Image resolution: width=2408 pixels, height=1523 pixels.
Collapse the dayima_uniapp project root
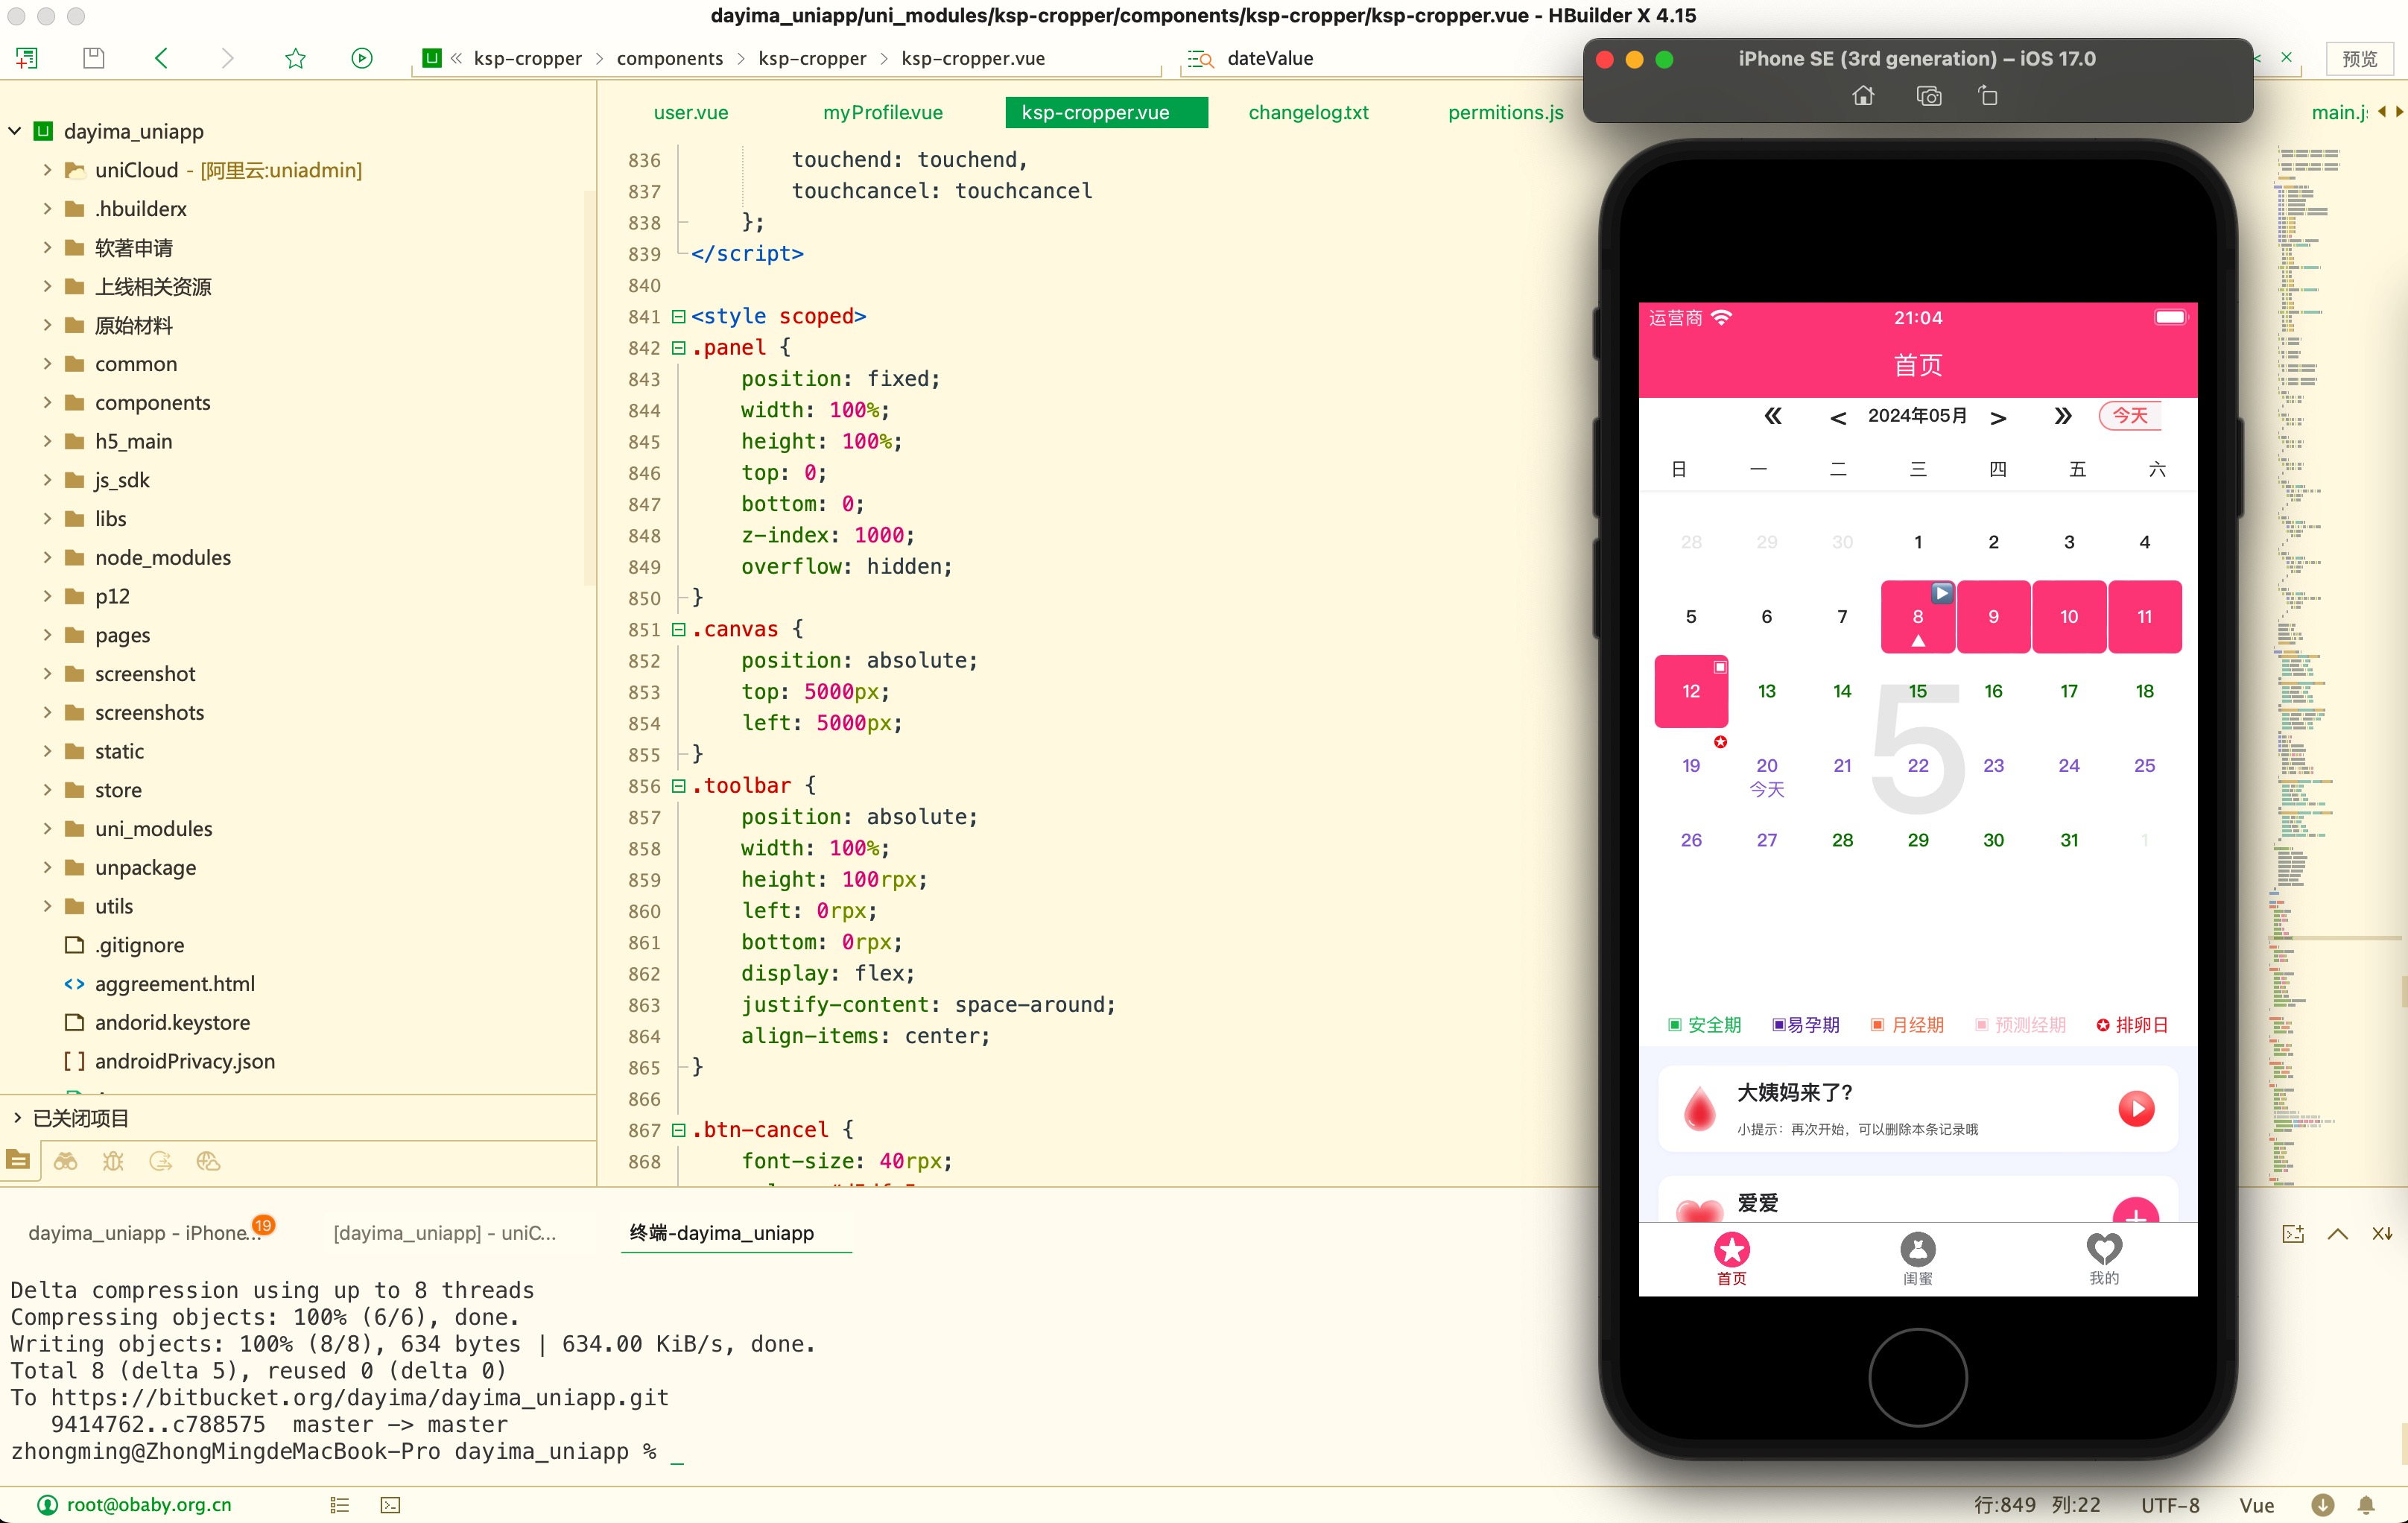click(x=15, y=131)
